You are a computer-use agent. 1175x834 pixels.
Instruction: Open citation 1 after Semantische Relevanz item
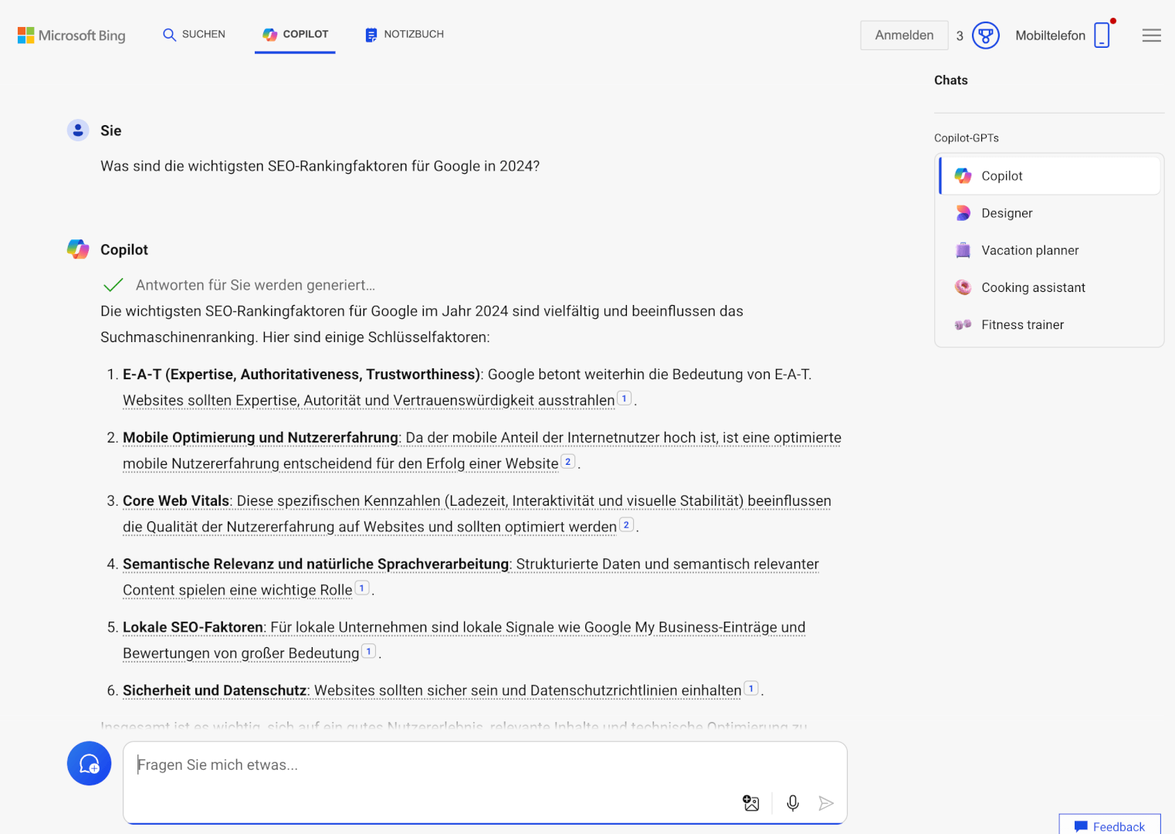(362, 588)
